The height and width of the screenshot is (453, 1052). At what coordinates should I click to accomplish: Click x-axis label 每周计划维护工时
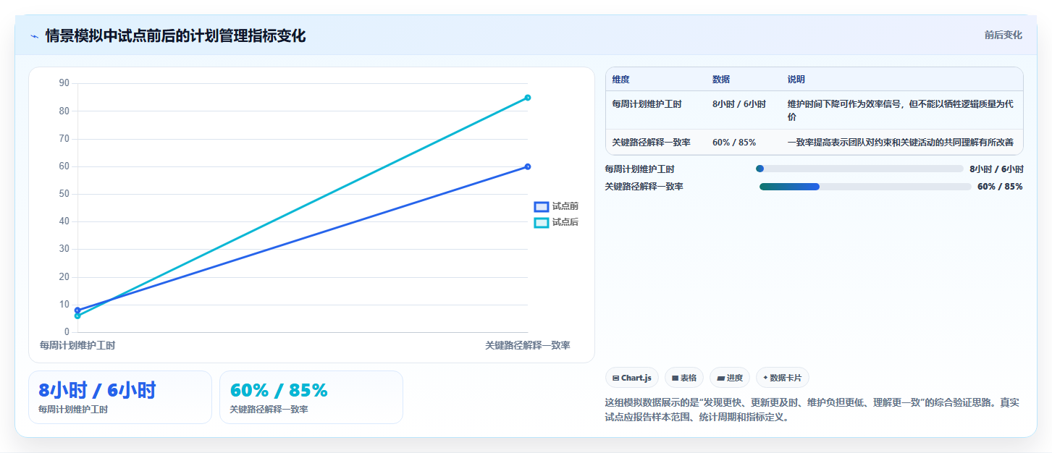(77, 346)
